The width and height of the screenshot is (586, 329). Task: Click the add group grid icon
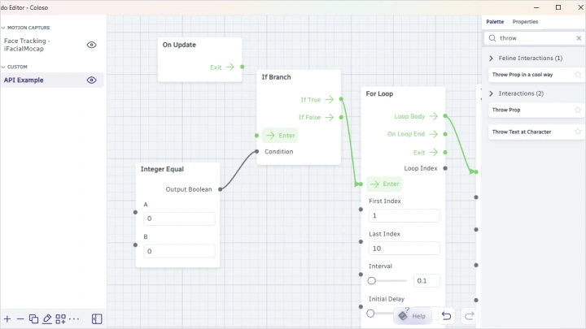(x=61, y=319)
